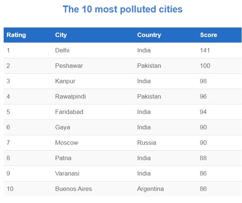
Task: Click the Rating column header
Action: tap(16, 35)
